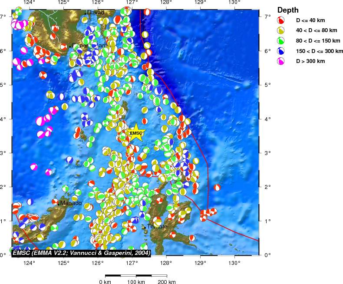Viewport: 343px width, 284px height.
Task: Click the 'D <= 40 km' legend text
Action: click(310, 20)
